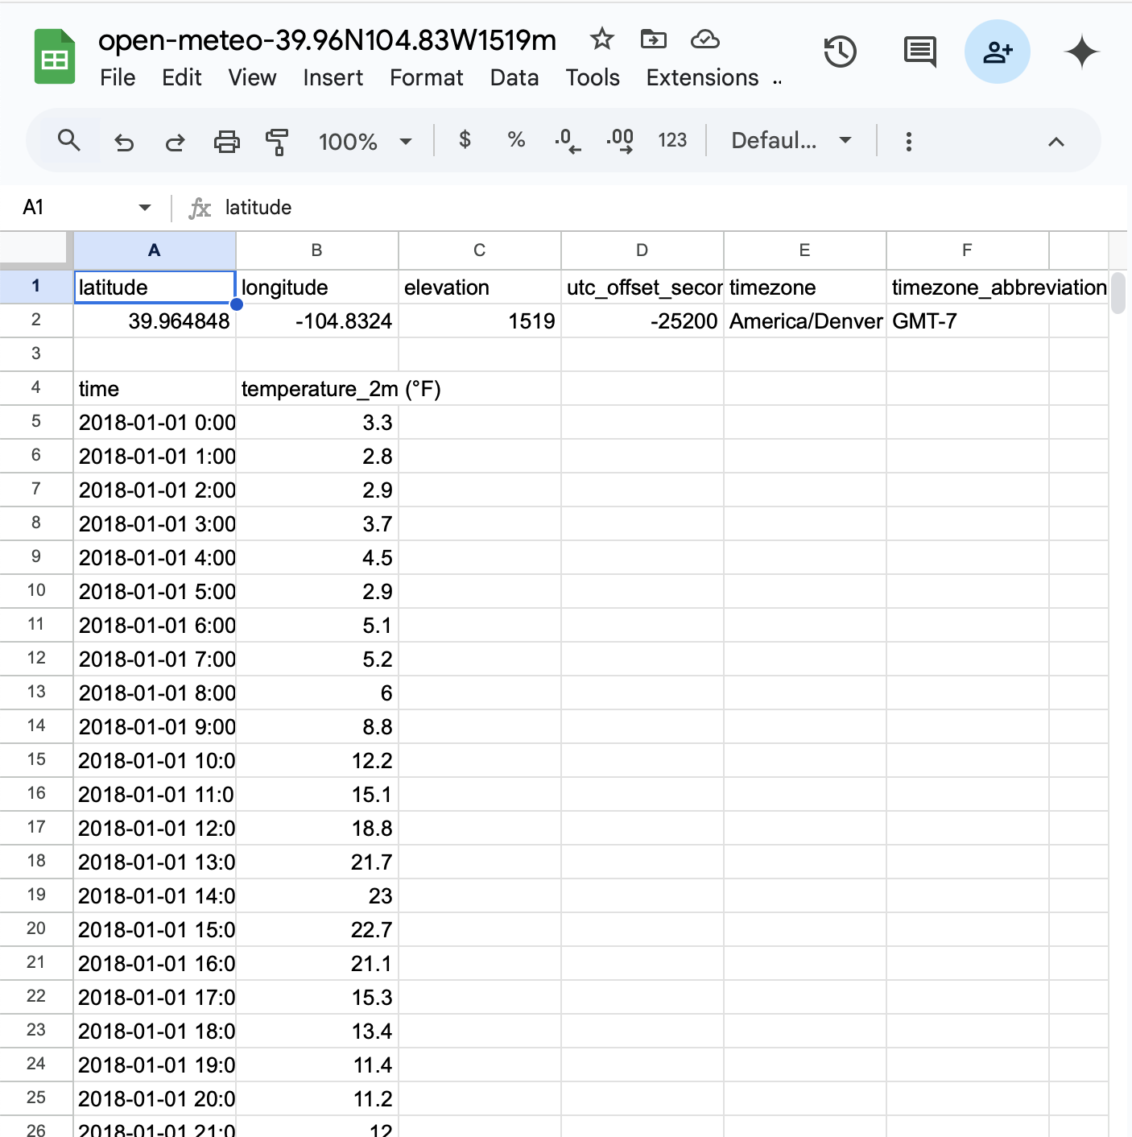The image size is (1132, 1137).
Task: Format as currency with dollar icon
Action: 465,140
